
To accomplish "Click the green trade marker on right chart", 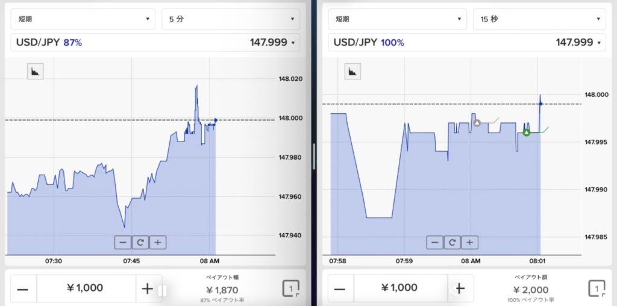I will [526, 132].
